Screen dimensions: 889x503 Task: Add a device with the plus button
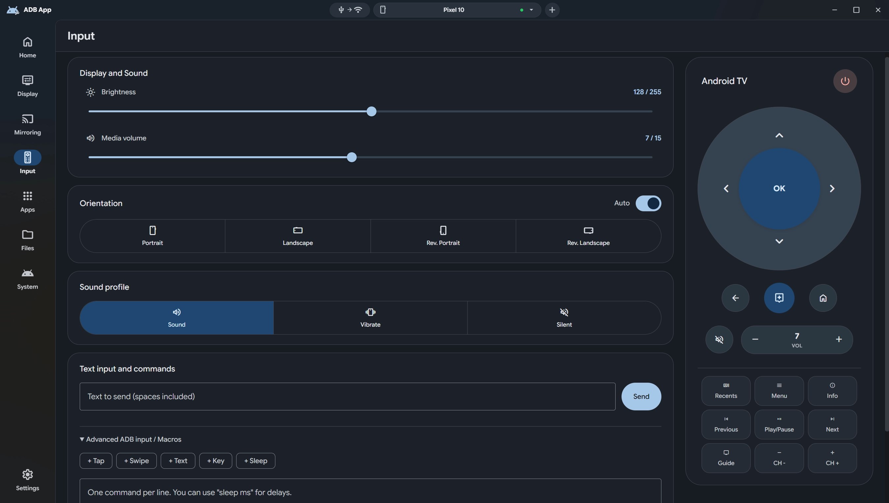click(552, 10)
